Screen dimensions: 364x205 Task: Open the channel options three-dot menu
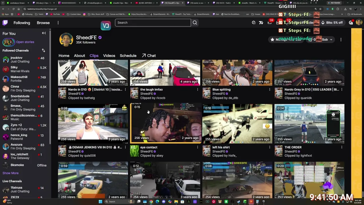[x=341, y=40]
